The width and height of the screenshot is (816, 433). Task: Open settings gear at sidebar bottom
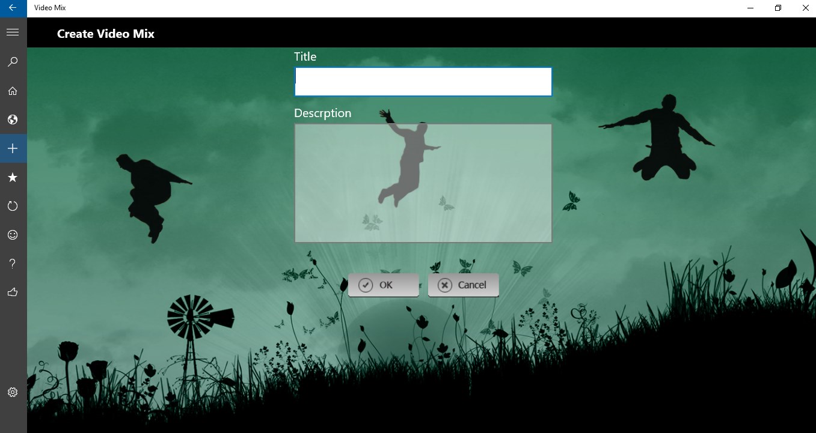(x=13, y=392)
